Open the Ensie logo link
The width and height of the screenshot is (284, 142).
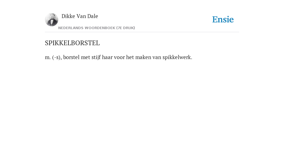point(223,19)
